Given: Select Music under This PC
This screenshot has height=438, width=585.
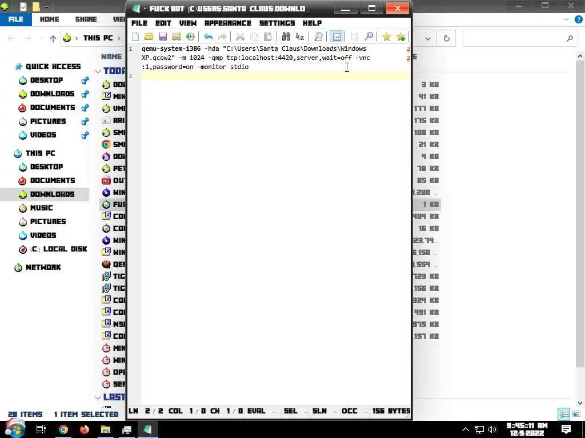Looking at the screenshot, I should point(41,208).
